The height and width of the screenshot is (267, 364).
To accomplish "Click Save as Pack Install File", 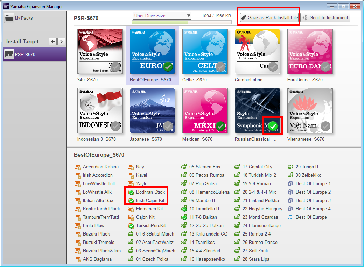I will tap(269, 17).
